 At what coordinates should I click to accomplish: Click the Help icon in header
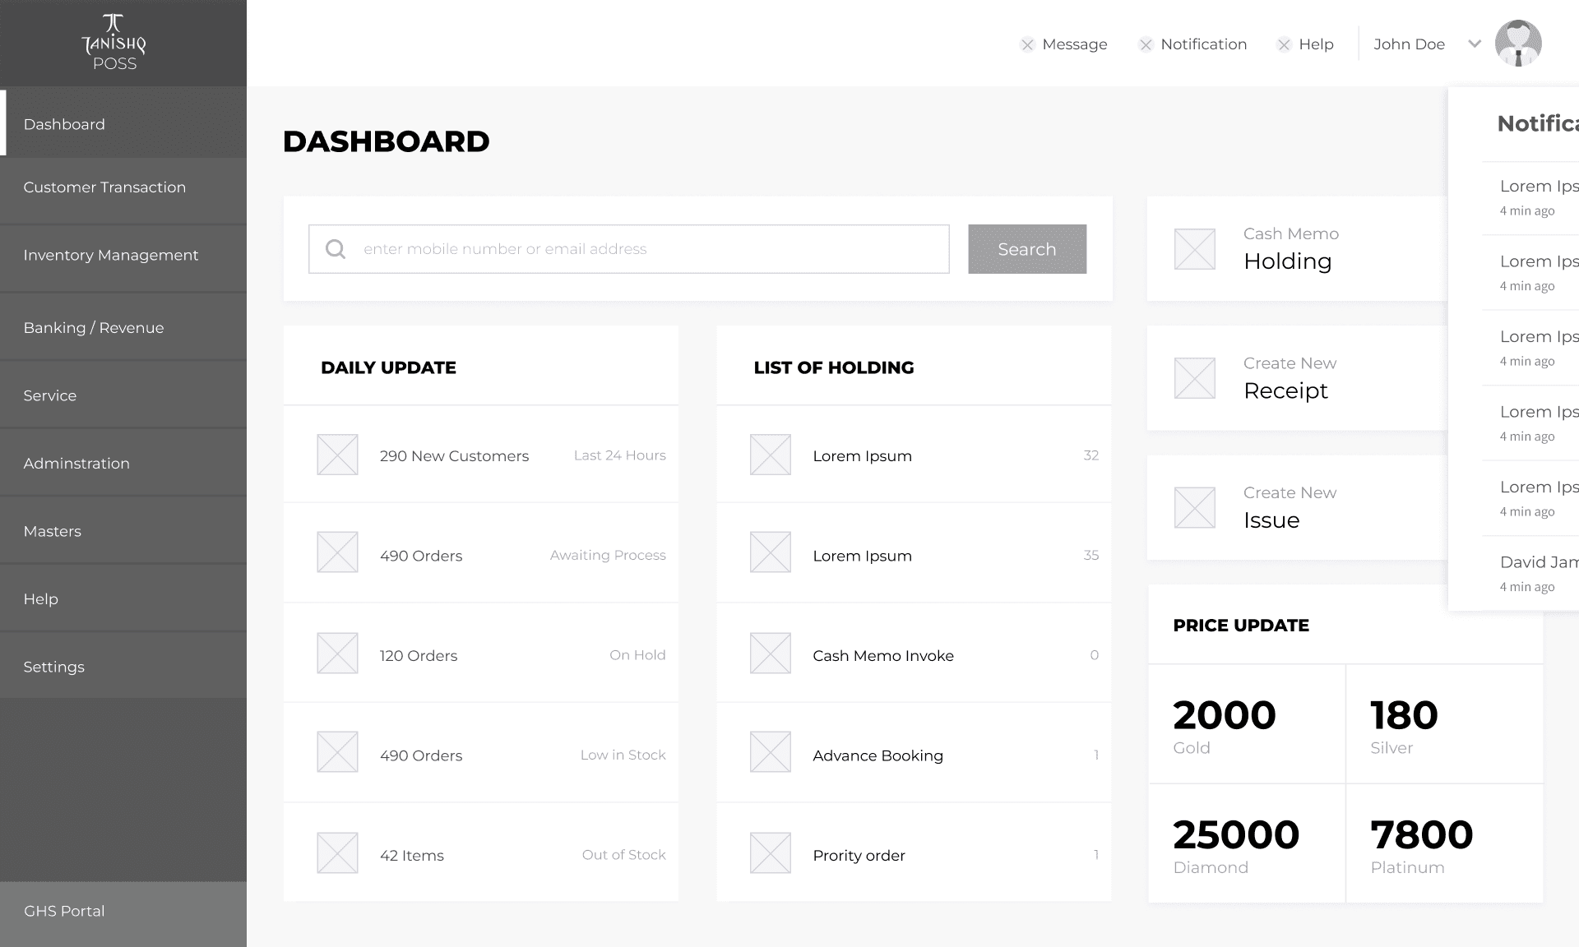[1284, 45]
